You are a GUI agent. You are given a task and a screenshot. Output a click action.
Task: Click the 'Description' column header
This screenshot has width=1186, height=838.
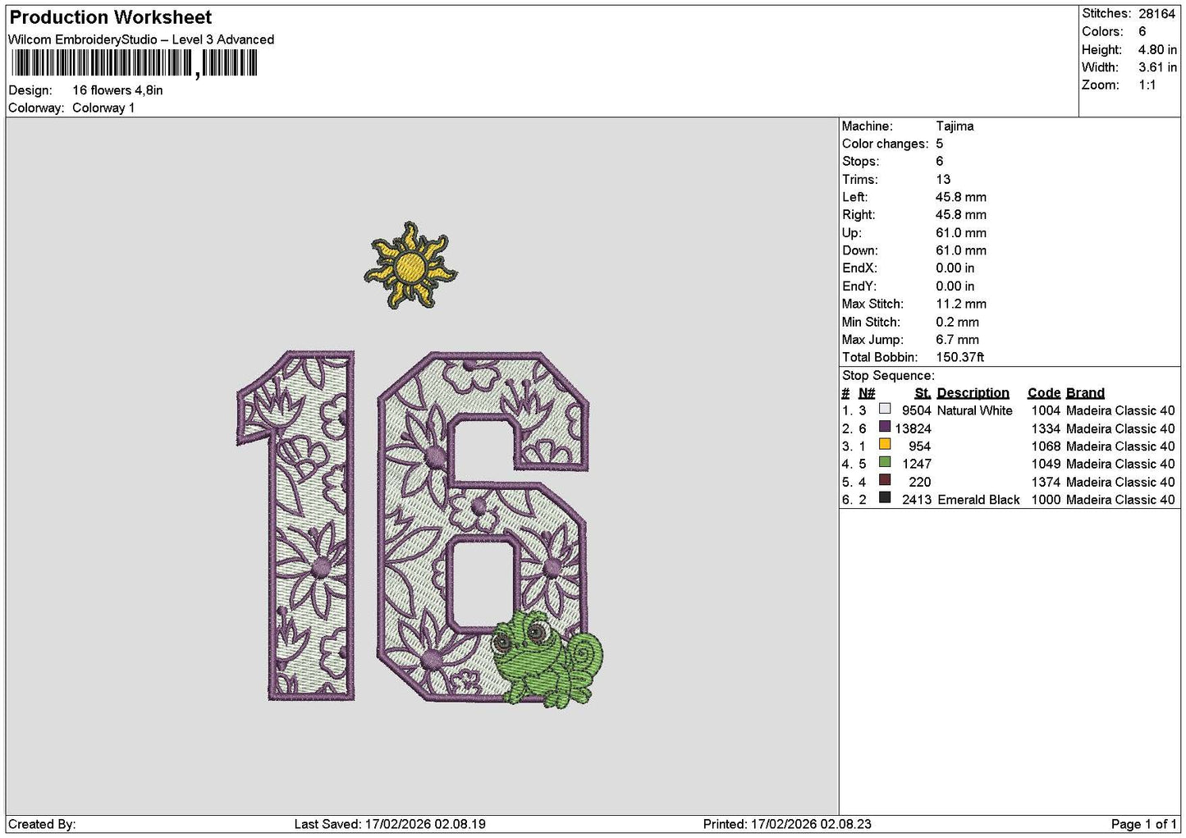(973, 392)
